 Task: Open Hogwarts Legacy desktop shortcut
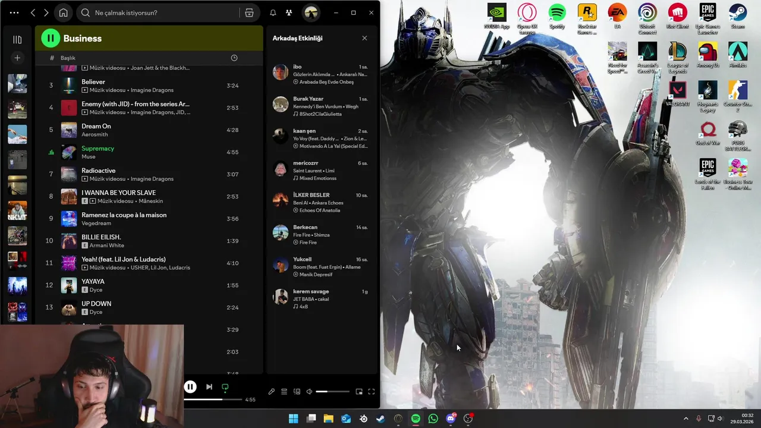707,96
